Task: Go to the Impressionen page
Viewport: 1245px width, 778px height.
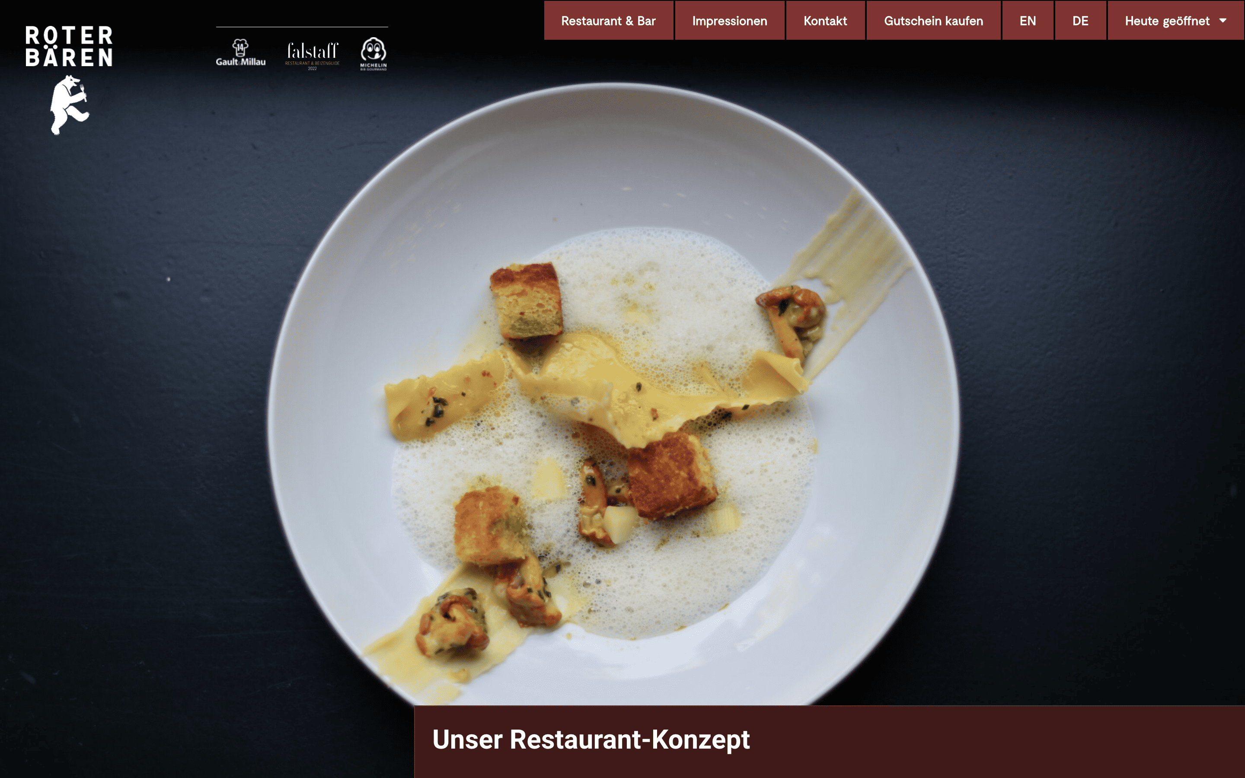Action: [730, 21]
